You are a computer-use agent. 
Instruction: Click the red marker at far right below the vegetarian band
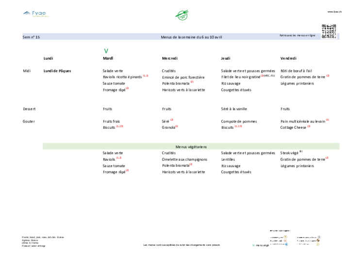click(327, 157)
